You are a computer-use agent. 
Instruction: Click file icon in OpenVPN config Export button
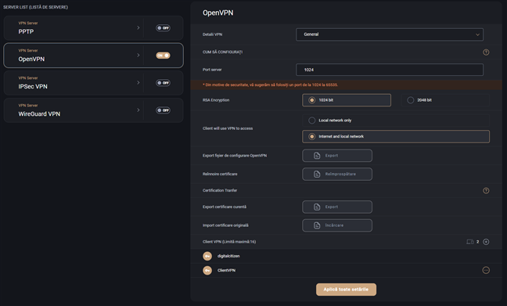click(x=317, y=156)
